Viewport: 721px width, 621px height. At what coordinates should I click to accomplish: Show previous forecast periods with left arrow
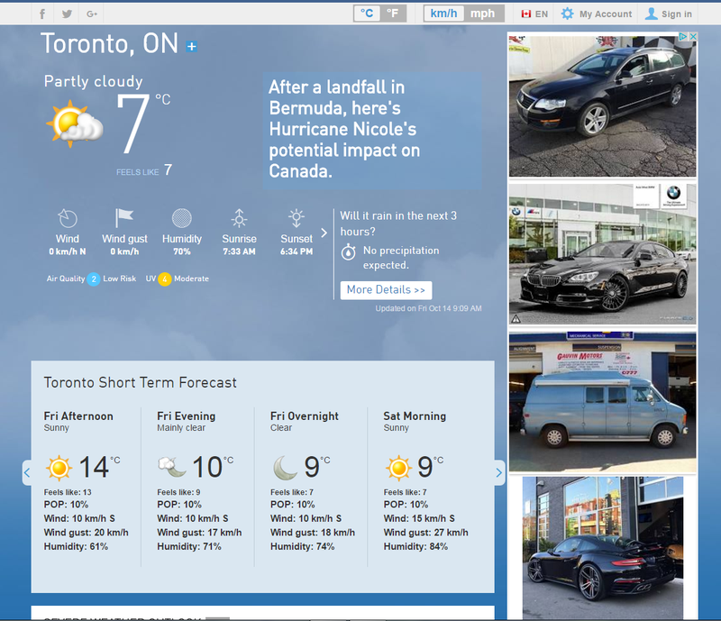[x=27, y=473]
